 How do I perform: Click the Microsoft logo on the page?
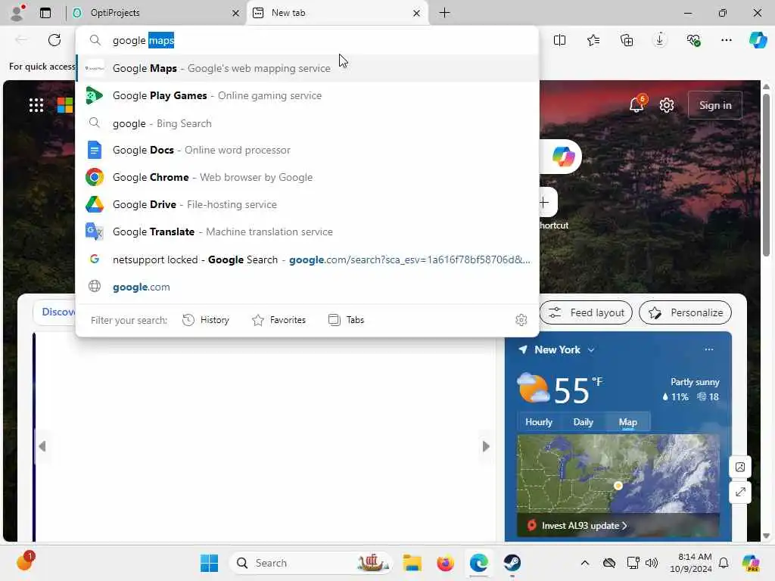[x=65, y=105]
